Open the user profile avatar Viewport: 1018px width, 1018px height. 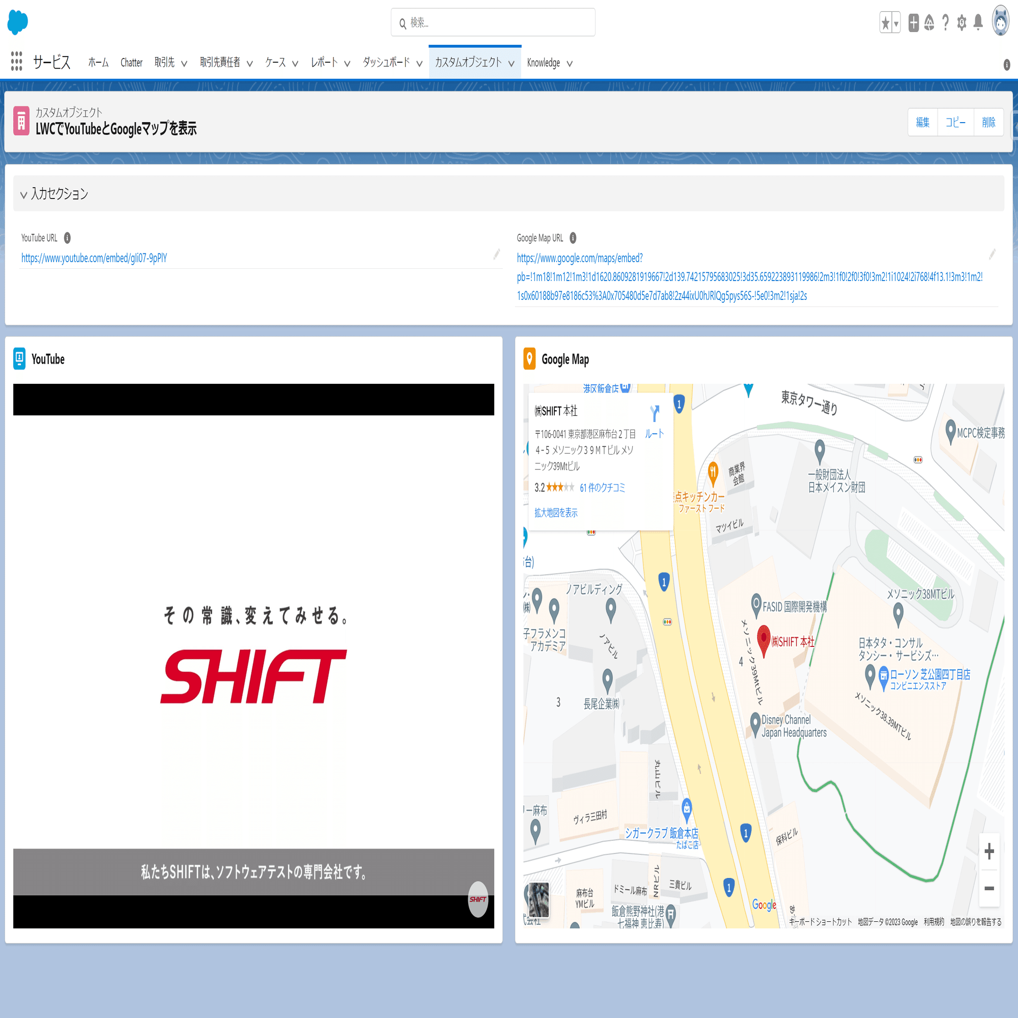[1001, 21]
